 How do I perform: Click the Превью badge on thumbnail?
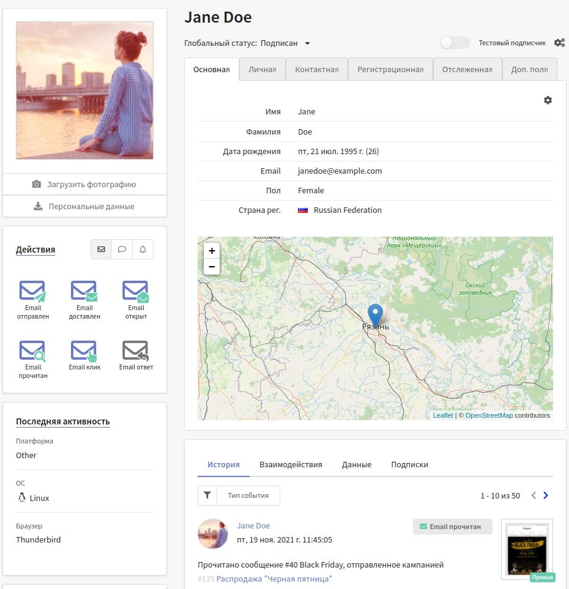[x=542, y=577]
